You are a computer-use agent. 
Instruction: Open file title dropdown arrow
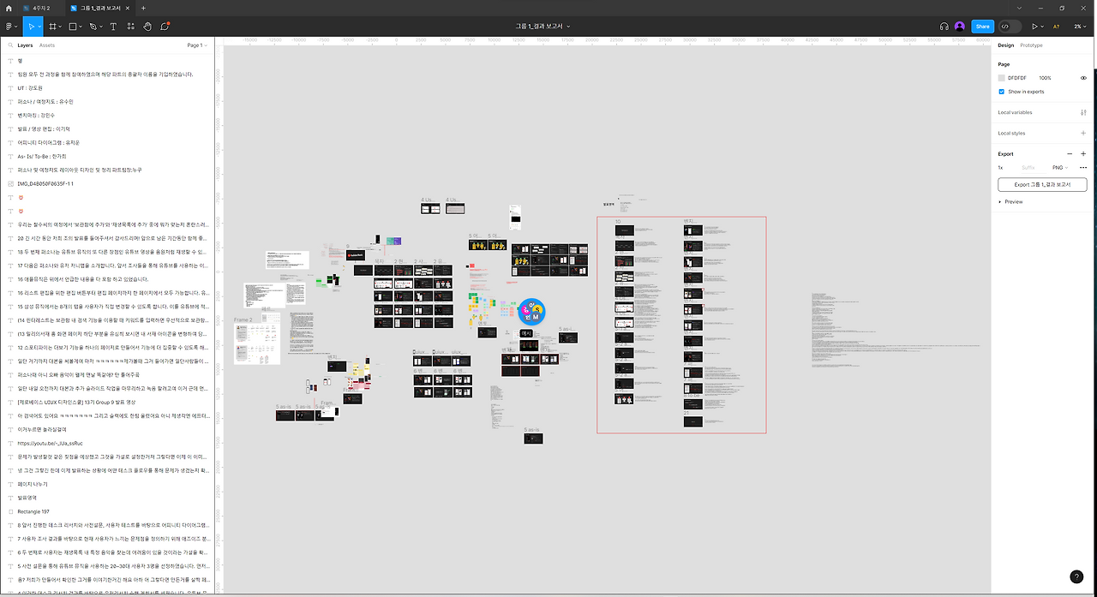click(x=569, y=27)
